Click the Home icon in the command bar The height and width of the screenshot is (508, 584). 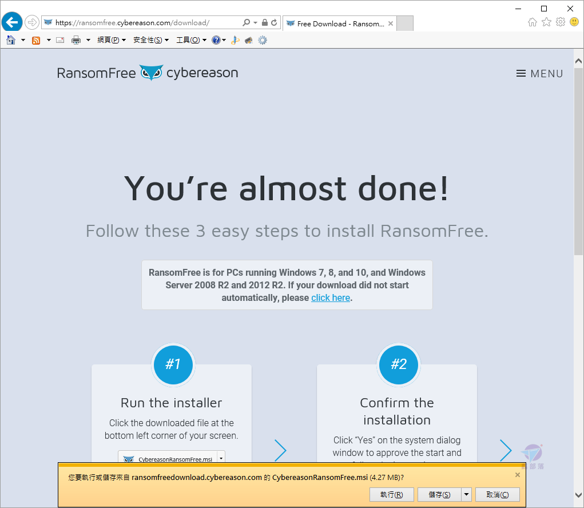point(11,40)
